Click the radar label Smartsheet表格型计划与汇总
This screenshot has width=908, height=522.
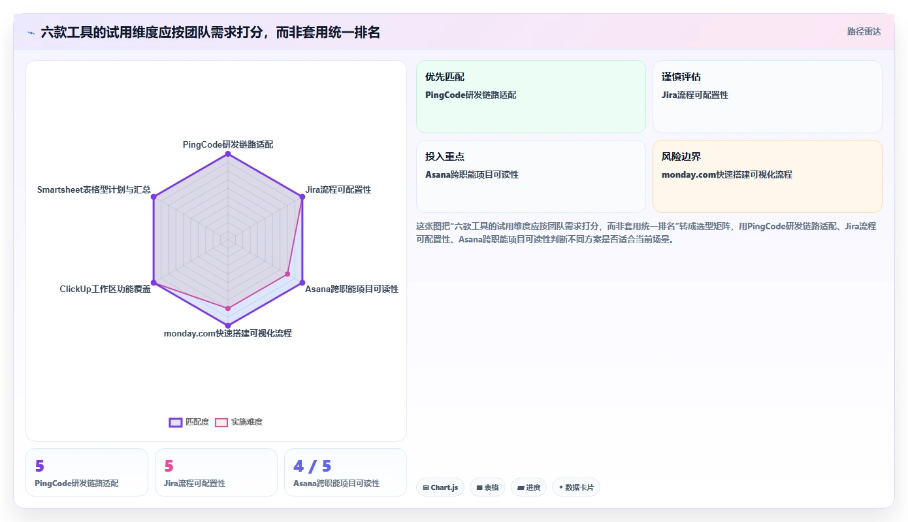click(x=94, y=189)
